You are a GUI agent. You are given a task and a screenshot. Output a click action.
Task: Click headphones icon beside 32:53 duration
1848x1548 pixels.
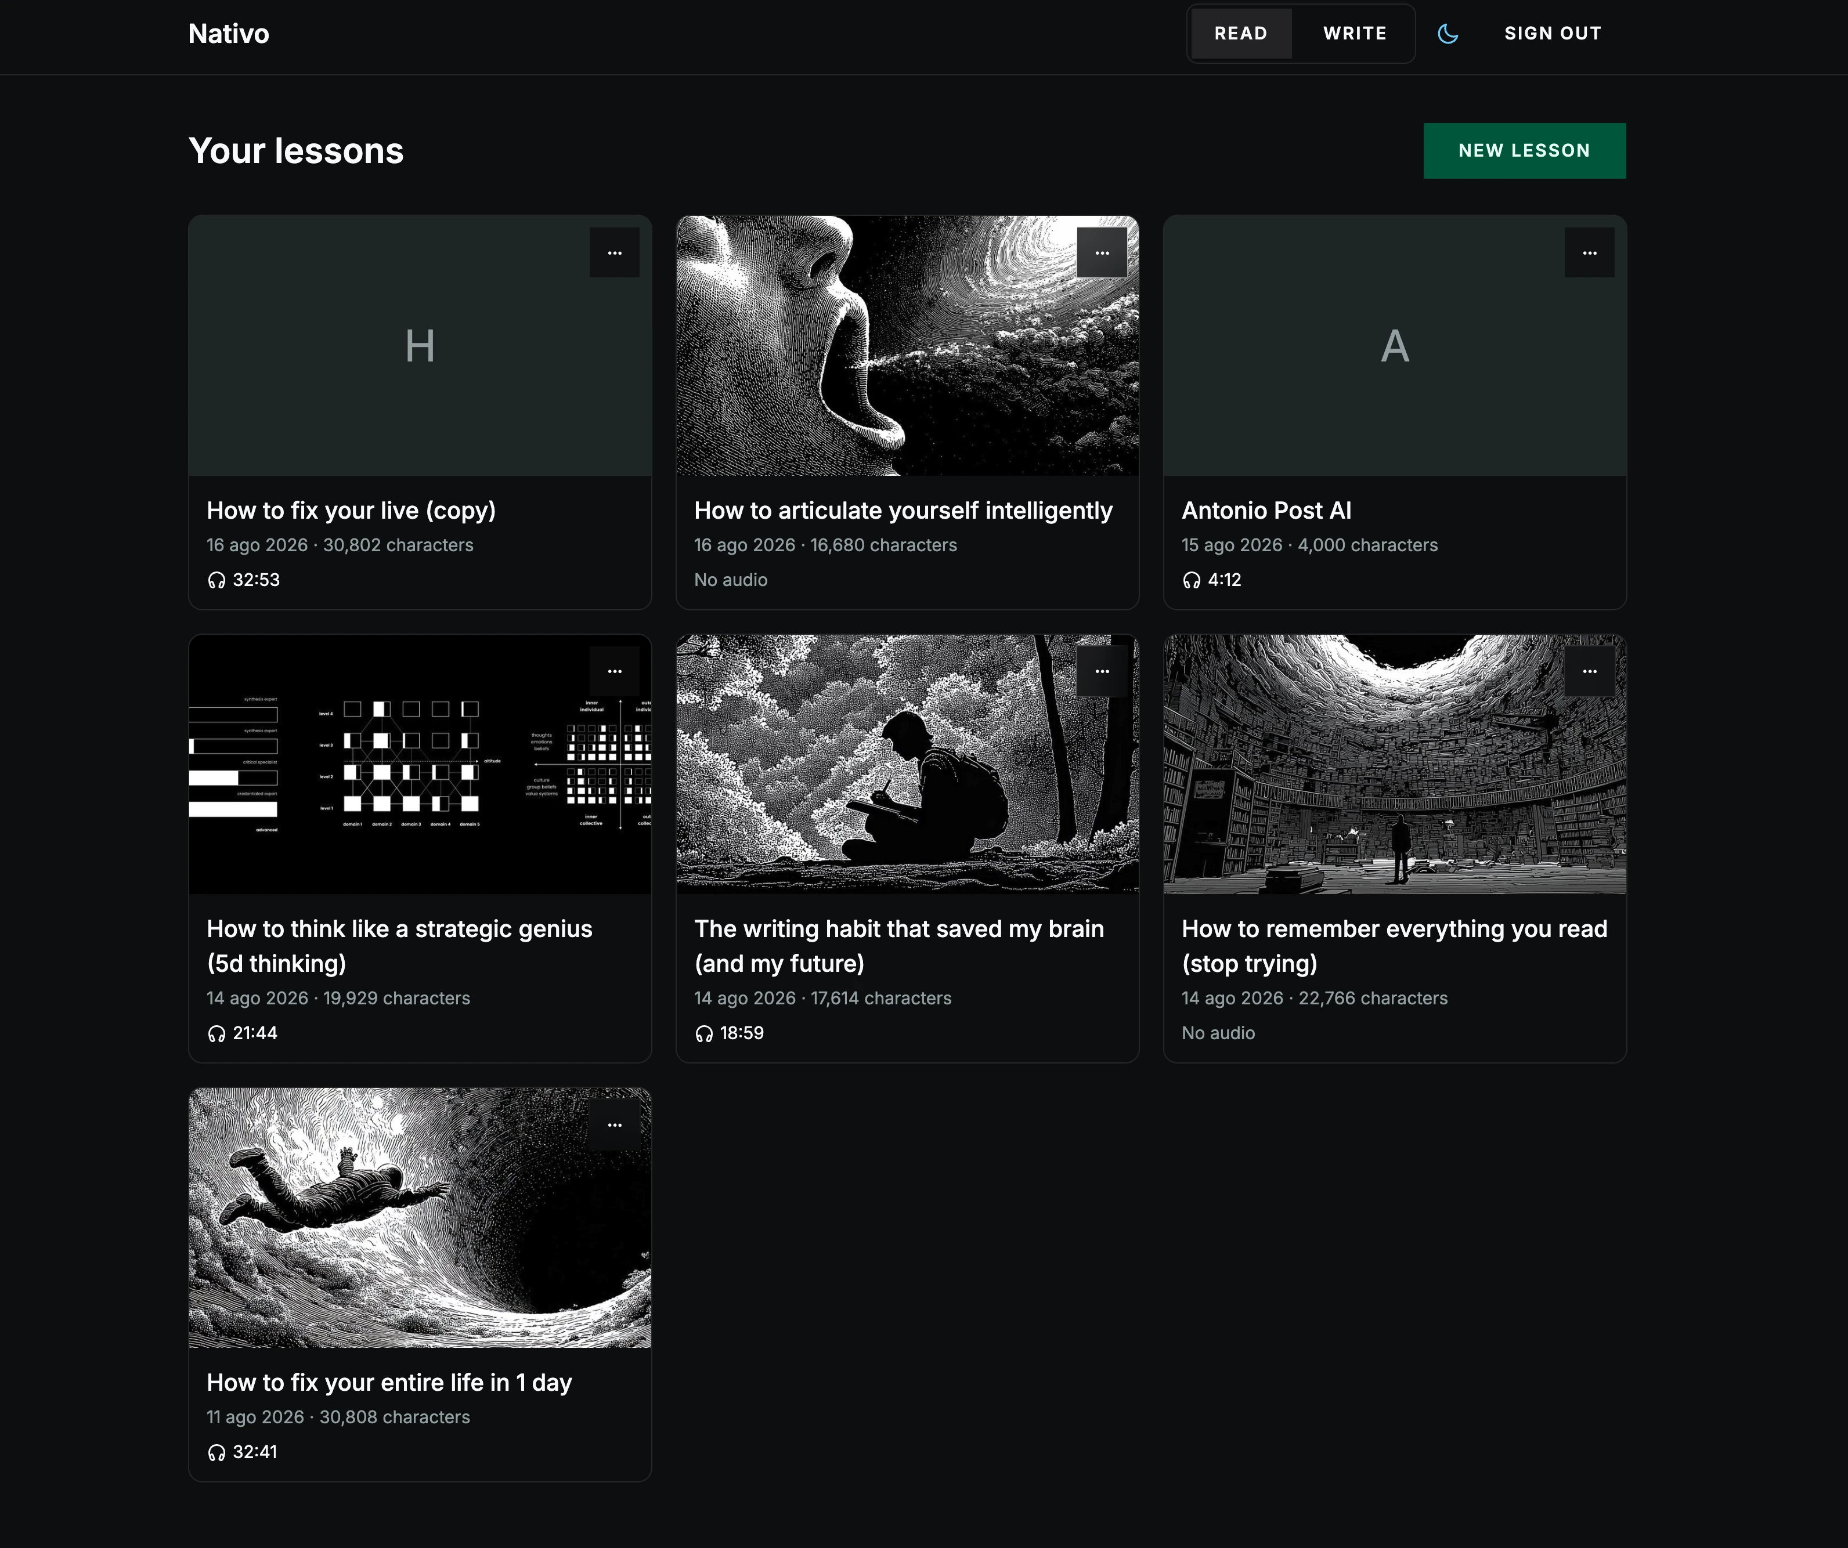(216, 580)
